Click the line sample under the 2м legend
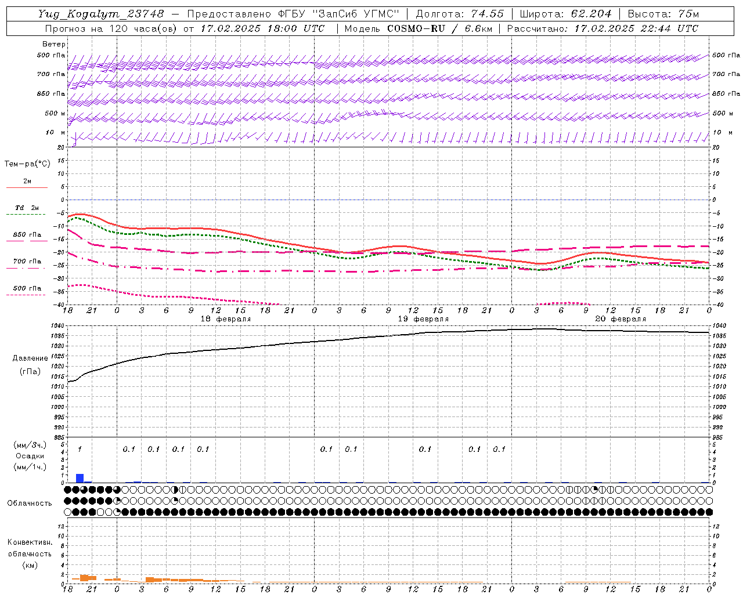743x594 pixels. pyautogui.click(x=27, y=187)
